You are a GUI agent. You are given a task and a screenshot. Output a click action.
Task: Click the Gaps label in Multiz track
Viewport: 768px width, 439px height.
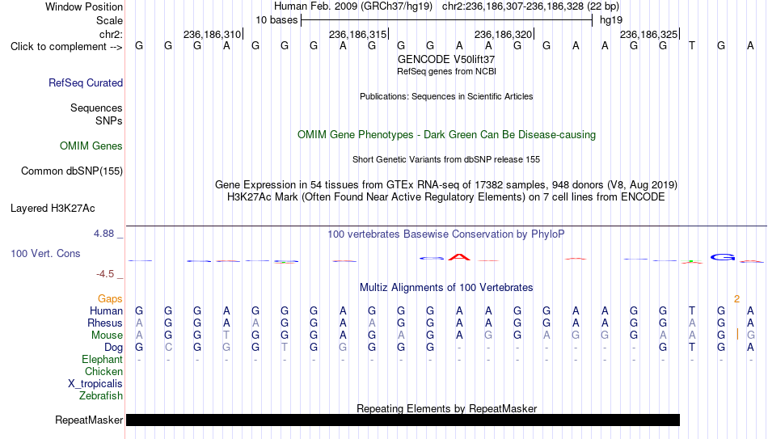(110, 299)
